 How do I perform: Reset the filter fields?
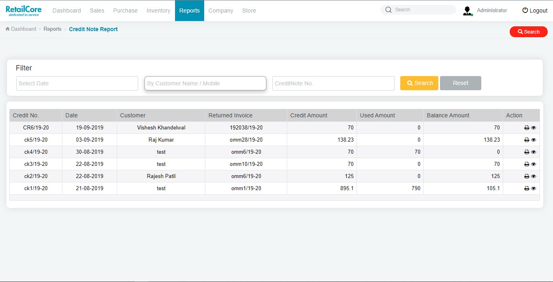461,83
